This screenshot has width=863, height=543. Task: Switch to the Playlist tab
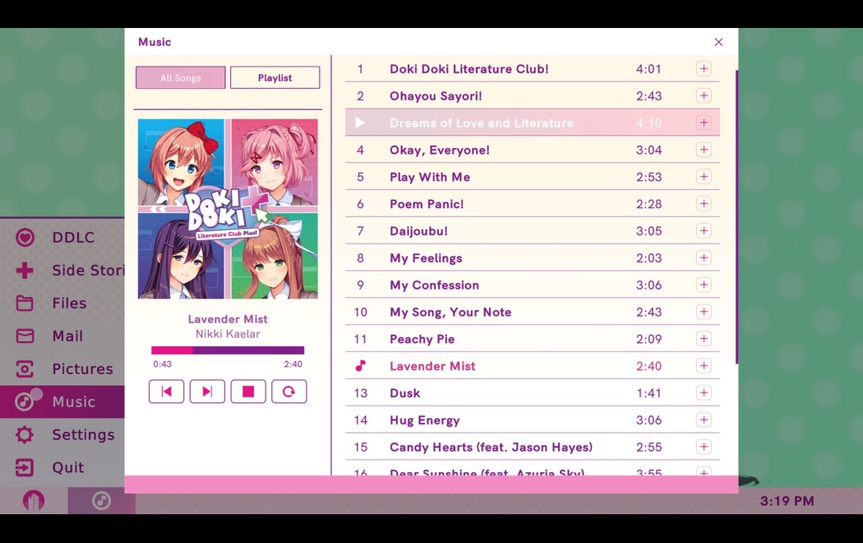pyautogui.click(x=275, y=77)
